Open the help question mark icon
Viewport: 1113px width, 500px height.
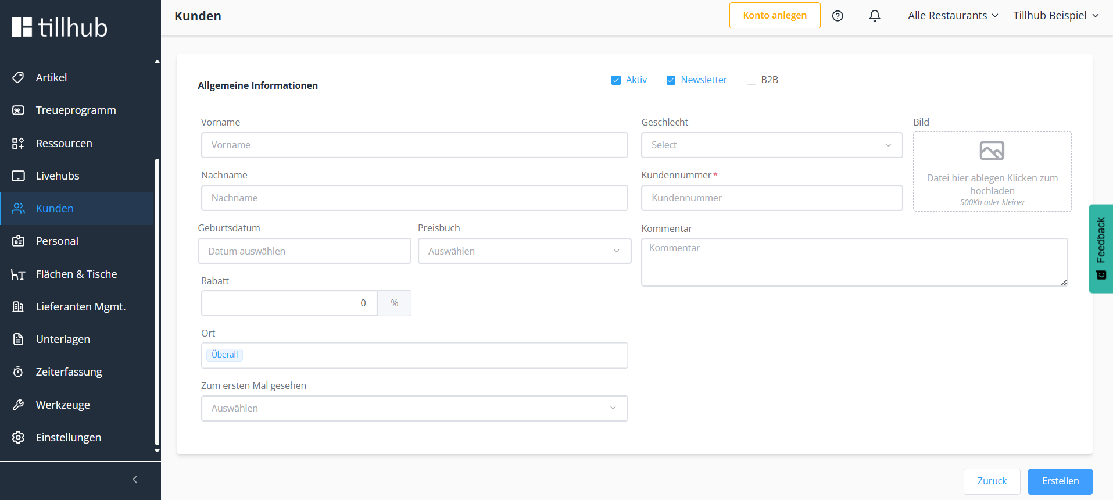(838, 16)
